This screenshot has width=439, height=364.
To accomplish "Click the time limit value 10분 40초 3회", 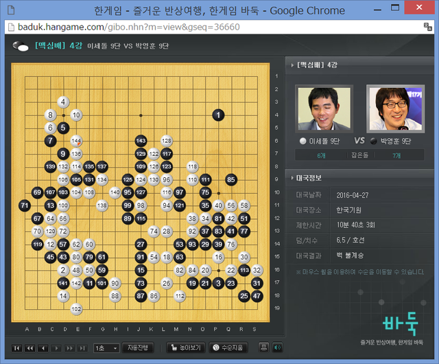I will tap(355, 225).
